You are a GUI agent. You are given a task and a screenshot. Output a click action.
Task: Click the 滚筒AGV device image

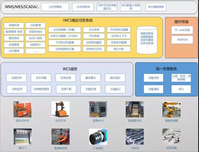click(x=98, y=109)
